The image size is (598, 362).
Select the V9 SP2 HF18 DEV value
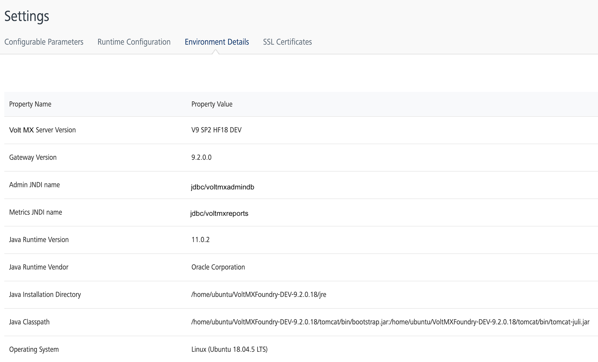216,130
